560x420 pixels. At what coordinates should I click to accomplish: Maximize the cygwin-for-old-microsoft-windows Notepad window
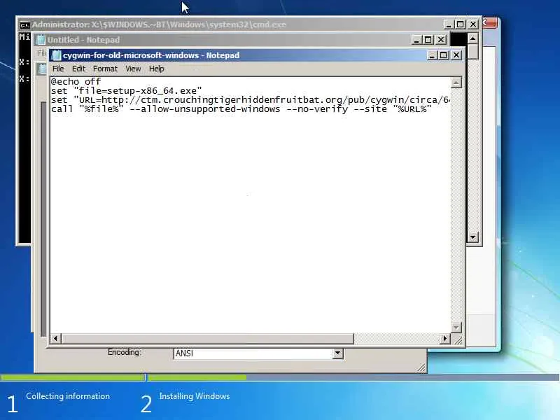[x=444, y=55]
